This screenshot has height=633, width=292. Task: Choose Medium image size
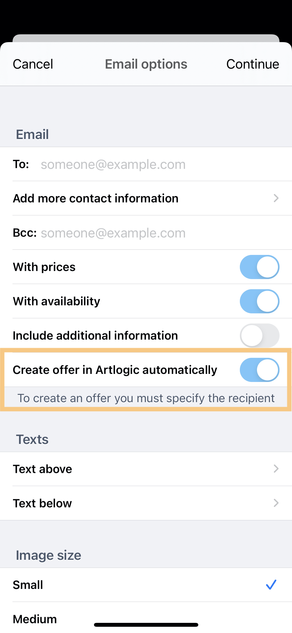point(35,619)
